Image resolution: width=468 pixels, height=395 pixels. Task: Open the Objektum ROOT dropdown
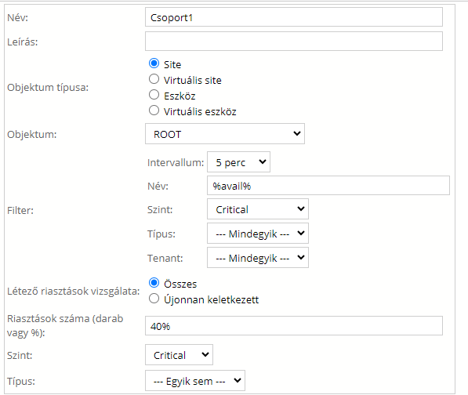coord(225,134)
